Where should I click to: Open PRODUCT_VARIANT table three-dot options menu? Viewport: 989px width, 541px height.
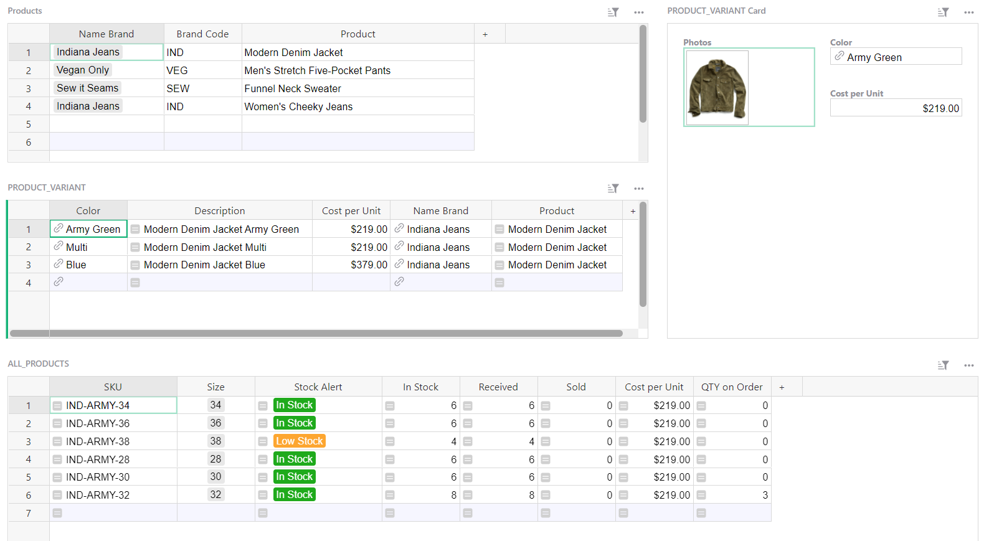point(638,189)
